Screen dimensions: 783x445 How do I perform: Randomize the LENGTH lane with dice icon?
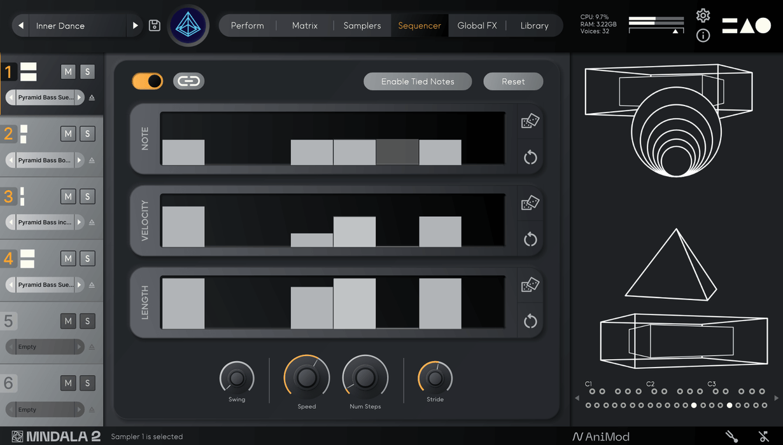530,285
